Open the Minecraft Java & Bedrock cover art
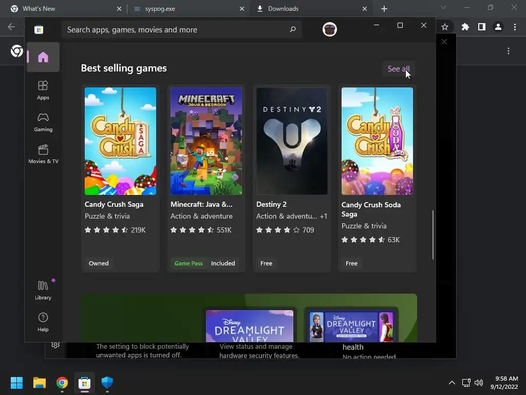Image resolution: width=526 pixels, height=395 pixels. (x=206, y=141)
